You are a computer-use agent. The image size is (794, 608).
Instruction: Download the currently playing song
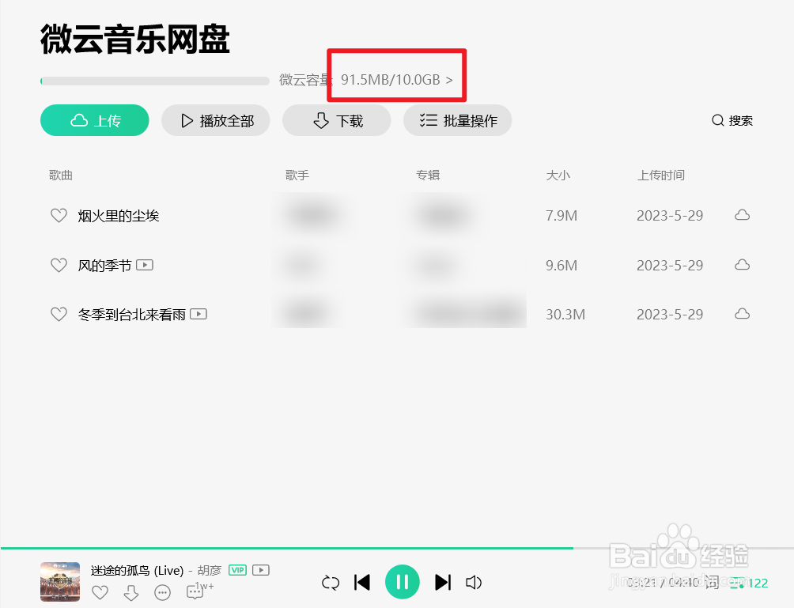point(131,592)
